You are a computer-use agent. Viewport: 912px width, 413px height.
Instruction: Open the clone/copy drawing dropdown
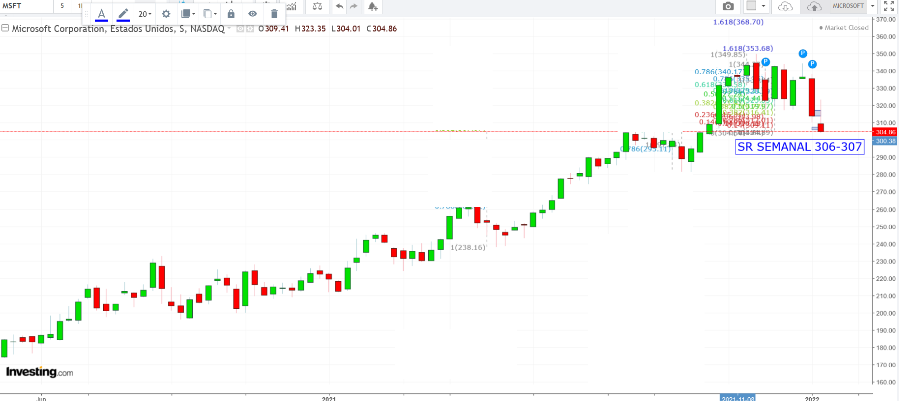coord(210,14)
